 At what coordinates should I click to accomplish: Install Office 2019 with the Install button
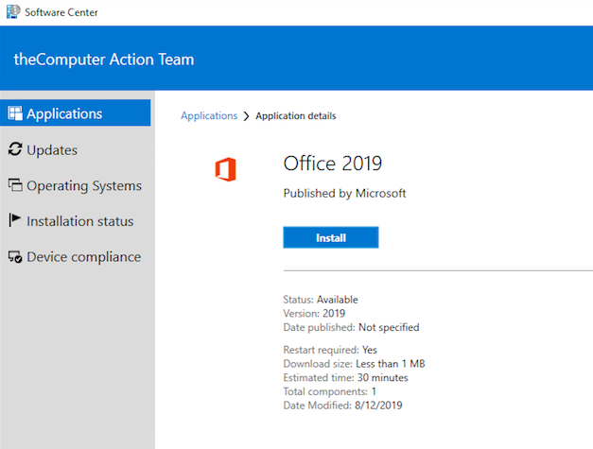[x=330, y=237]
